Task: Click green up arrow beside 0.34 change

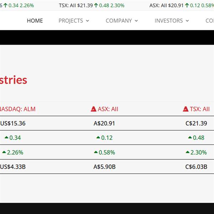Action: [x=6, y=138]
